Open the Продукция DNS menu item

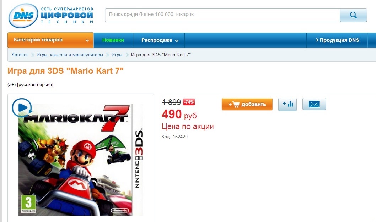coord(337,40)
